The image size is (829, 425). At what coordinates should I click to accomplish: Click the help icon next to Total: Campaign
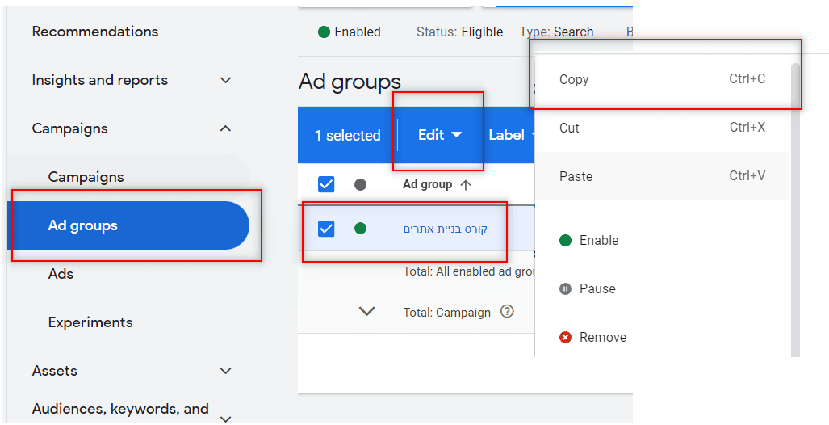point(507,311)
